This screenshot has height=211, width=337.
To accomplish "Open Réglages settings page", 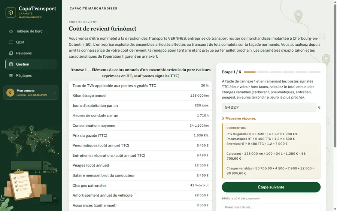I will click(31, 75).
